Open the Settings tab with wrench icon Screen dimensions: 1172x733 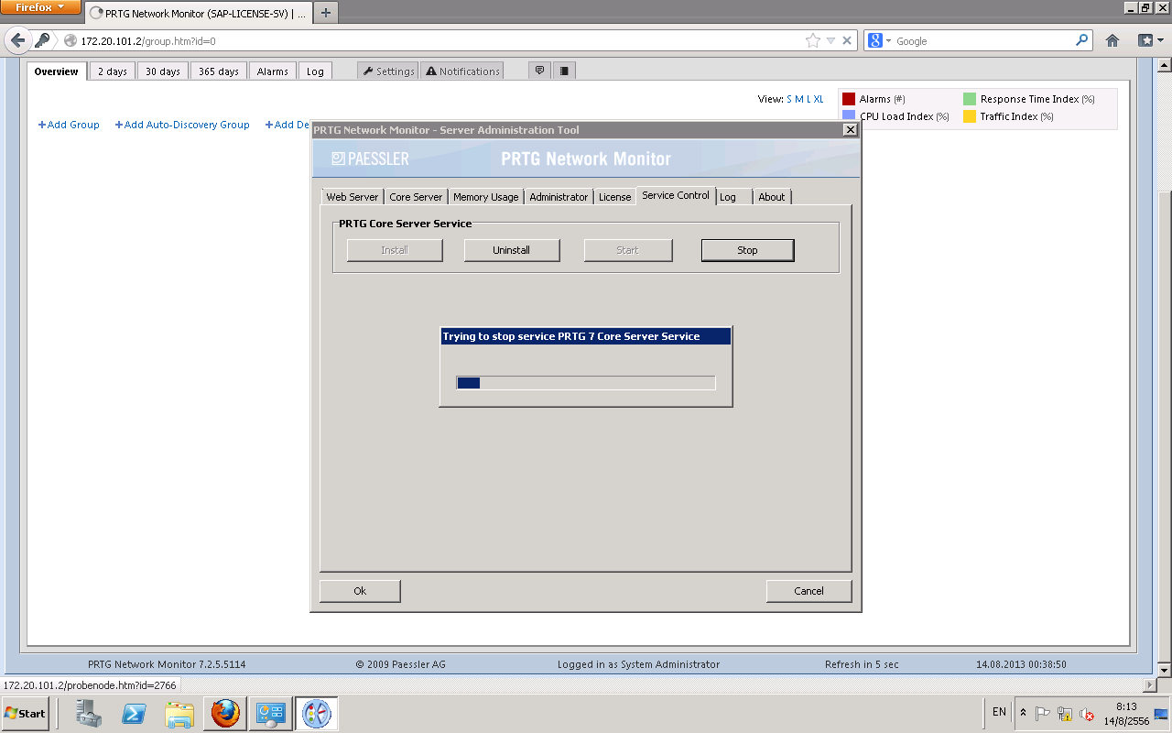388,71
